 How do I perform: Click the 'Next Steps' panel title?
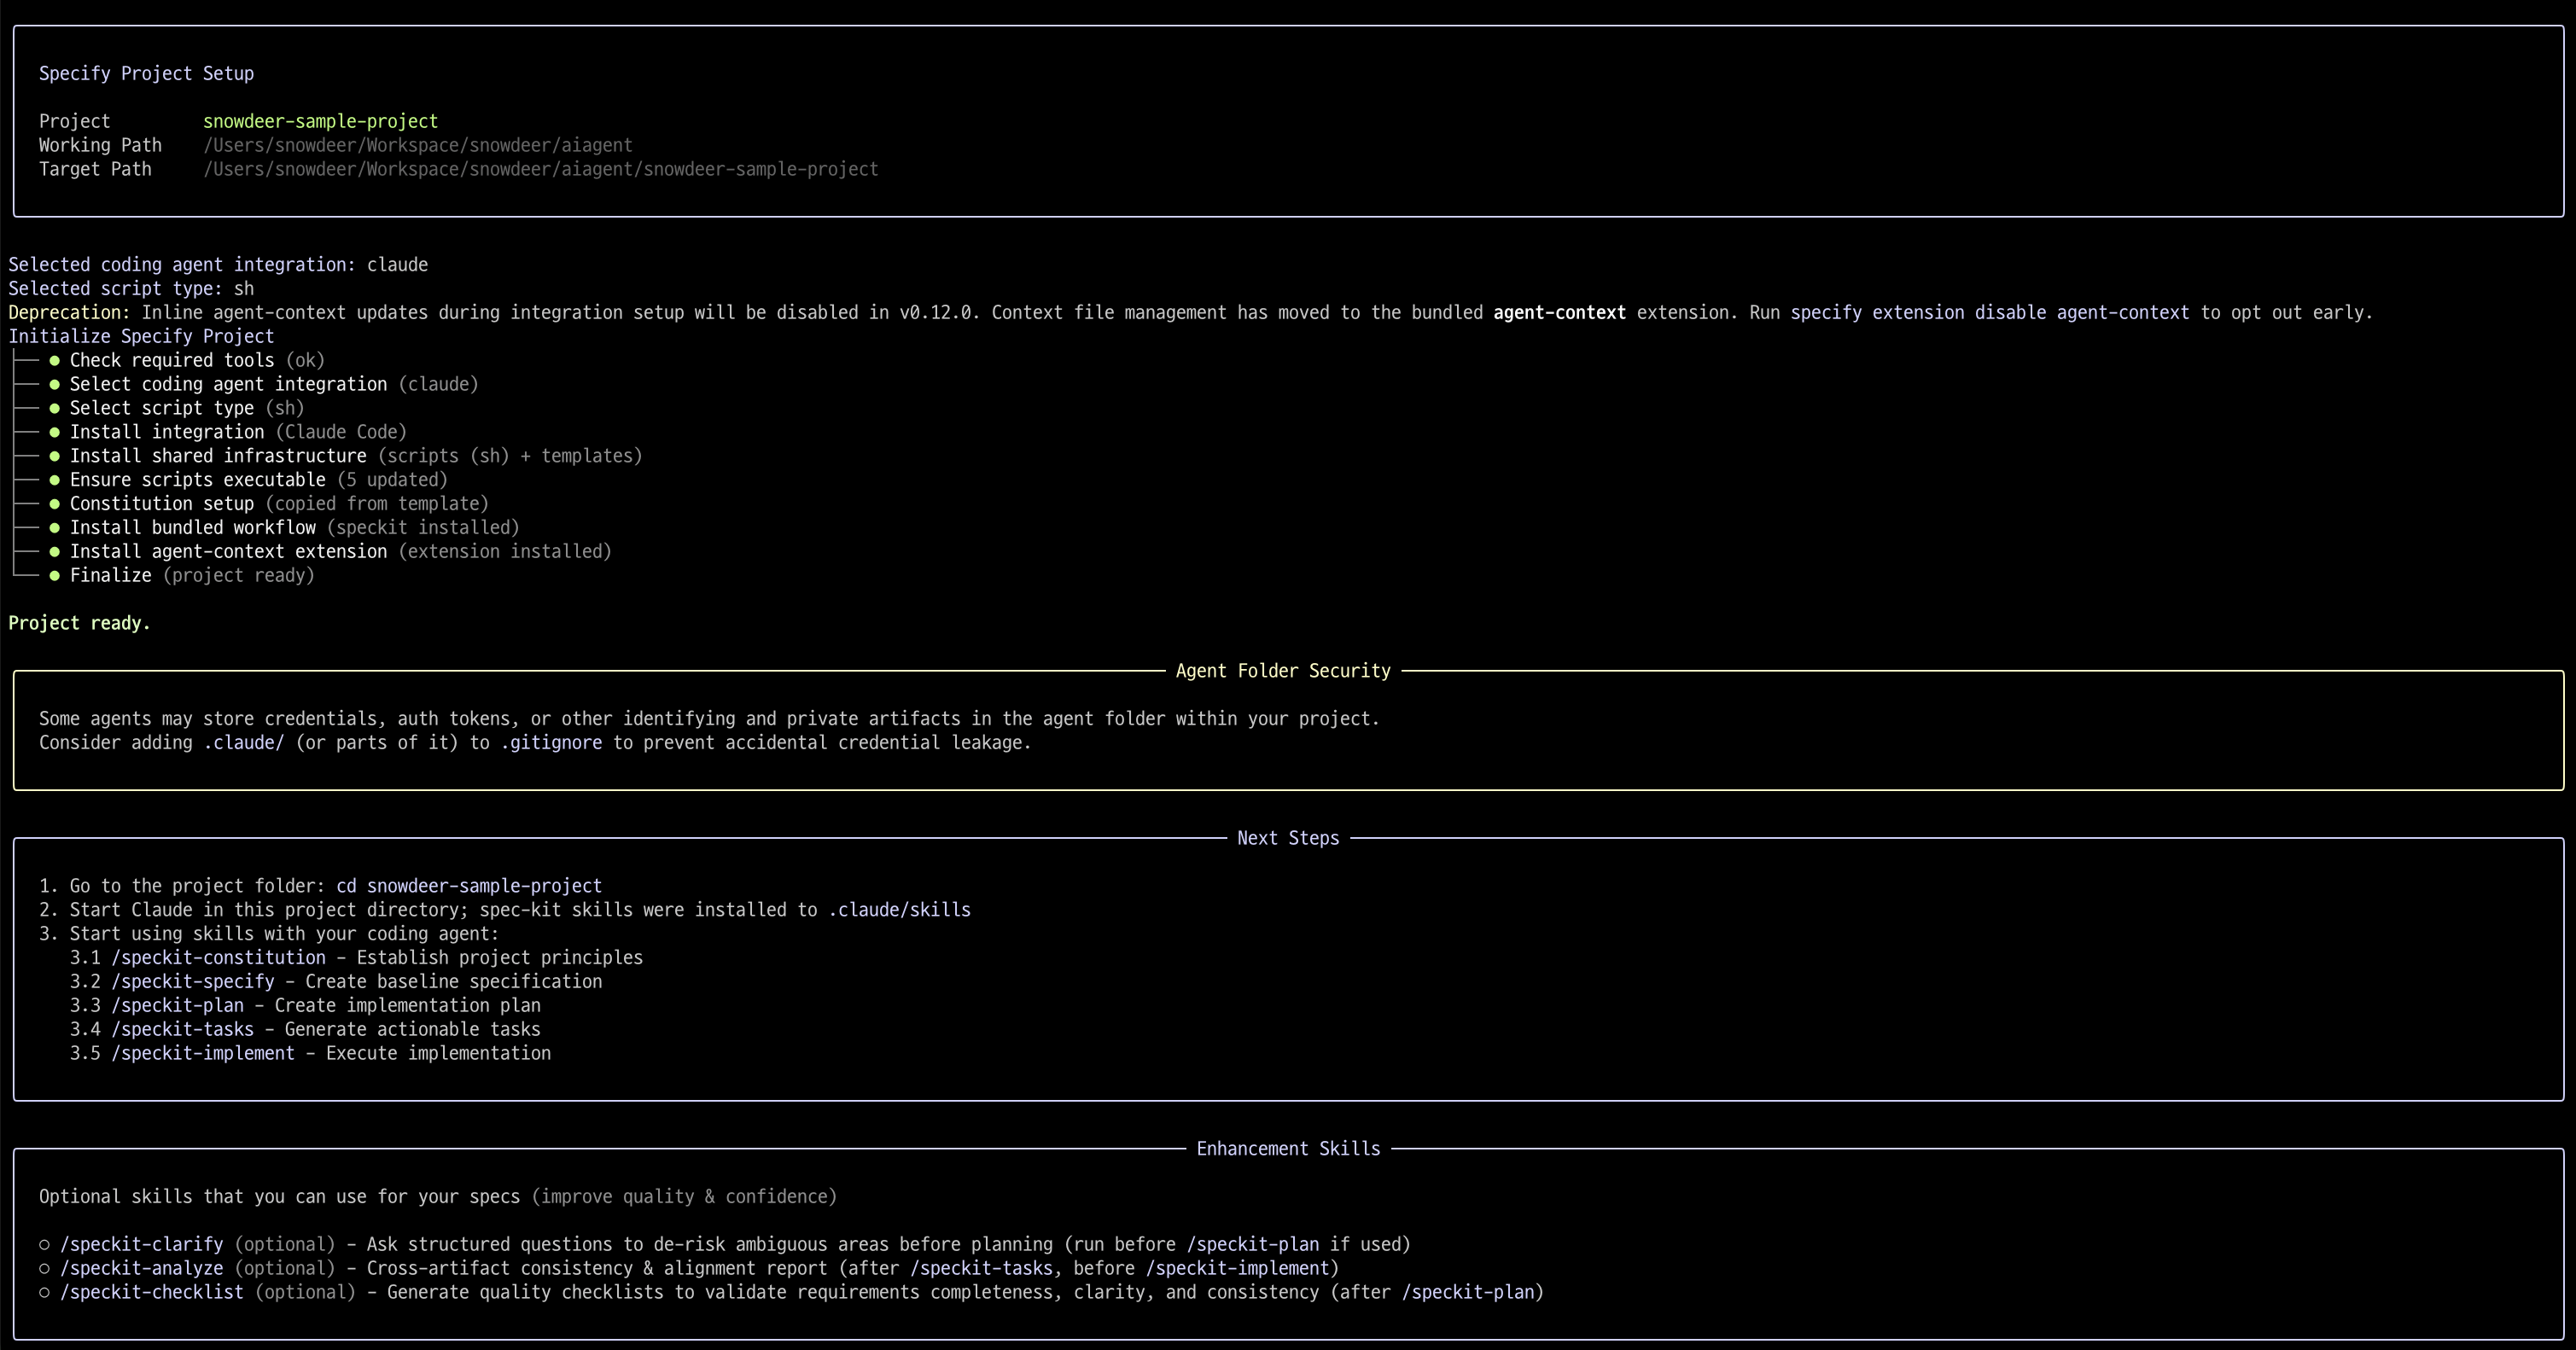point(1288,839)
